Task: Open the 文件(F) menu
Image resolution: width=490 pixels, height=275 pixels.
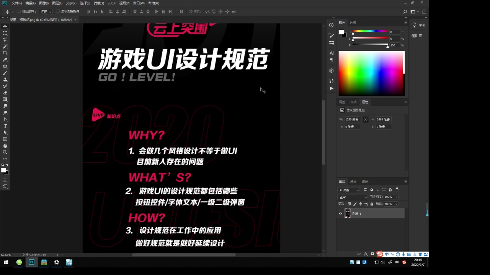Action: [x=16, y=3]
